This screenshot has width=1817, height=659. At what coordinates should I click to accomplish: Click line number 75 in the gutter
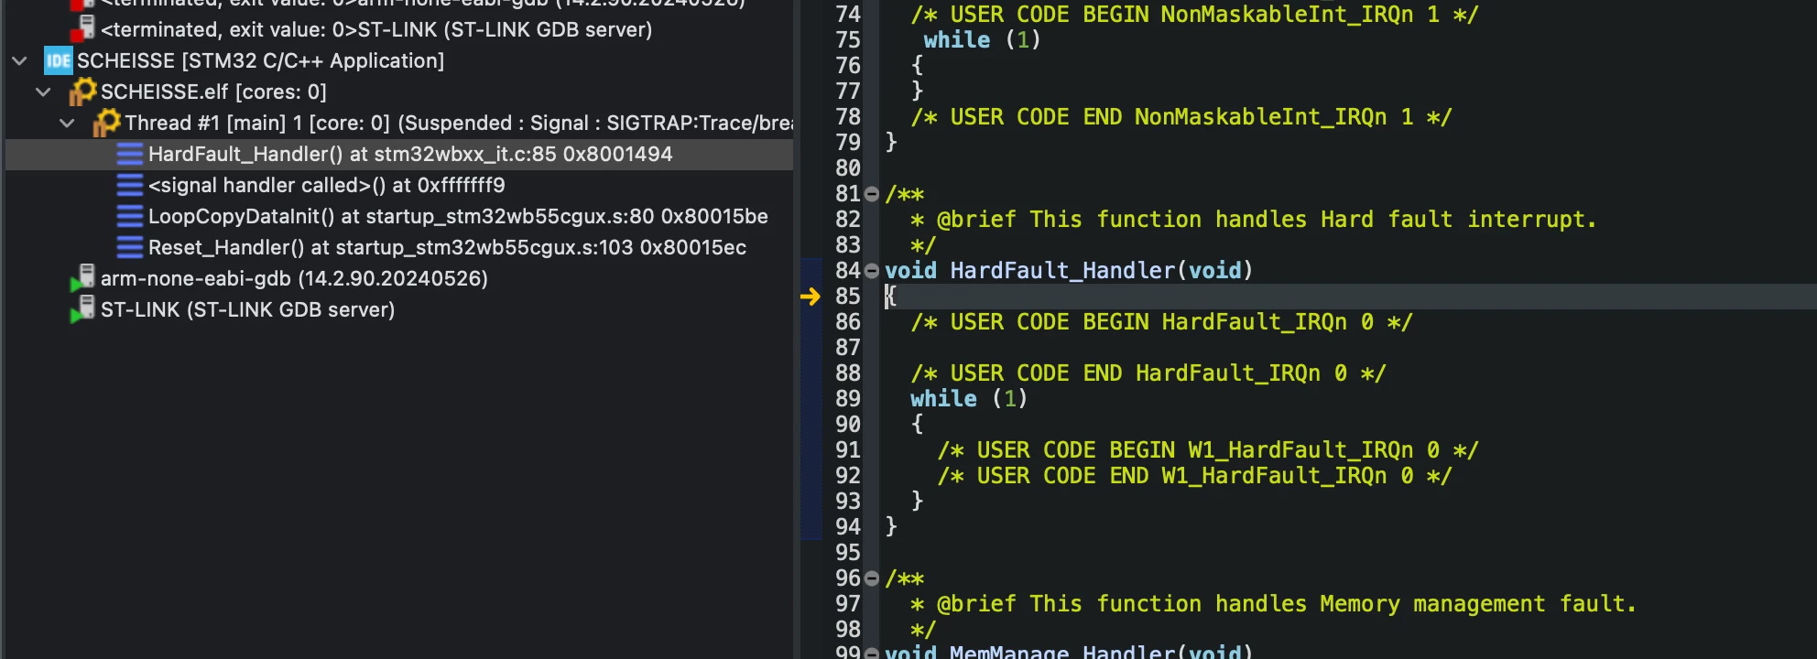(x=848, y=40)
